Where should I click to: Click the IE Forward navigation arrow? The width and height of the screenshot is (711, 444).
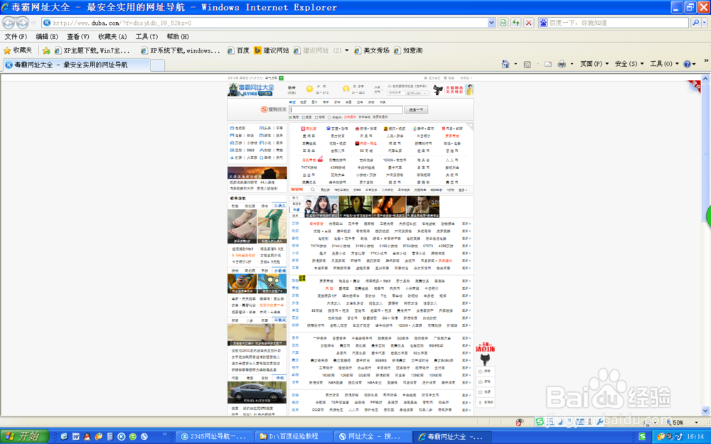click(x=22, y=23)
